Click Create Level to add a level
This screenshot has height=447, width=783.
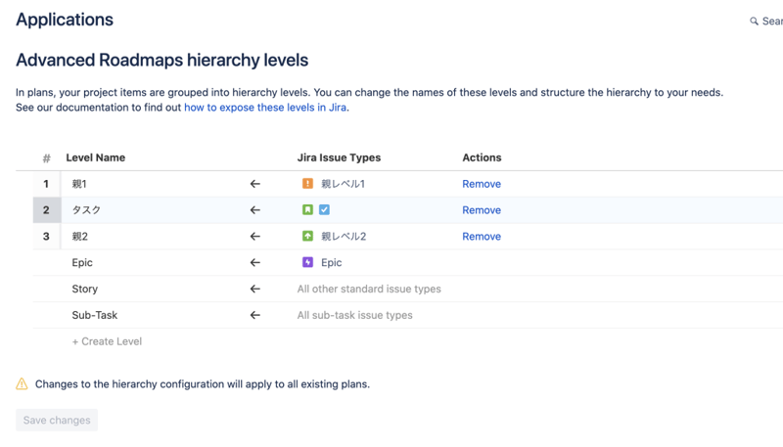pos(107,341)
